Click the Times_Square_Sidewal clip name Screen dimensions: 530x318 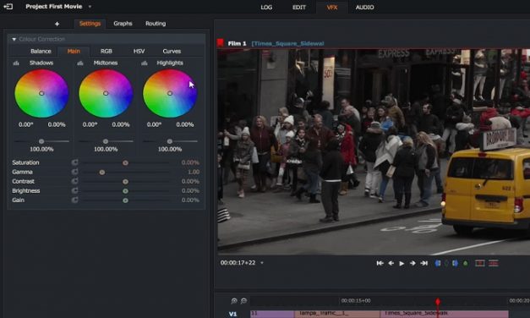[x=287, y=43]
